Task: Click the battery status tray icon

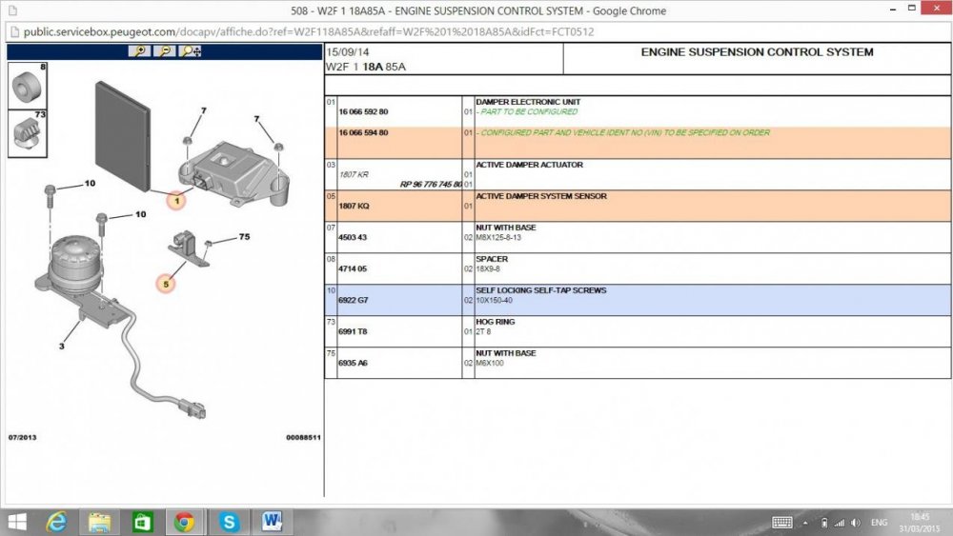Action: point(824,523)
